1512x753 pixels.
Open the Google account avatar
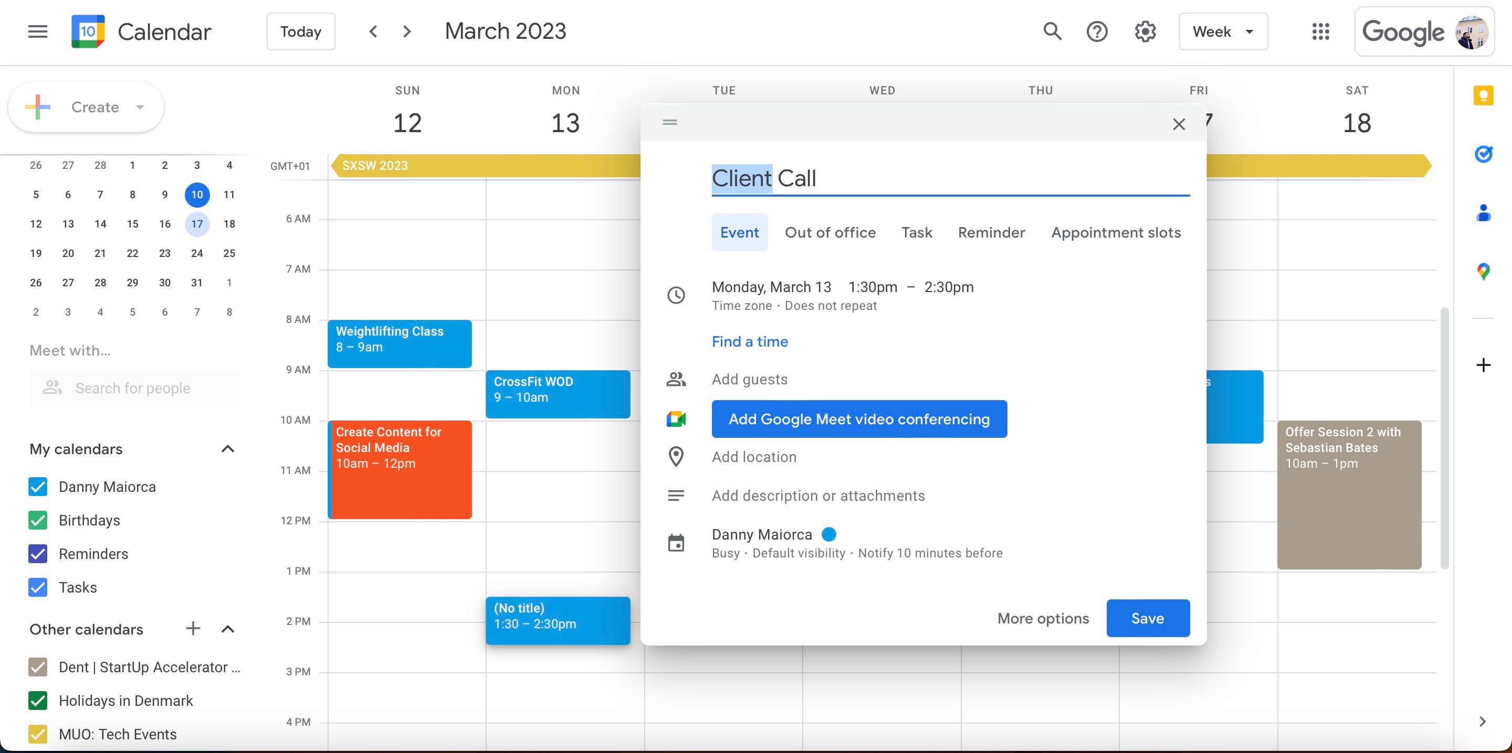coord(1472,33)
